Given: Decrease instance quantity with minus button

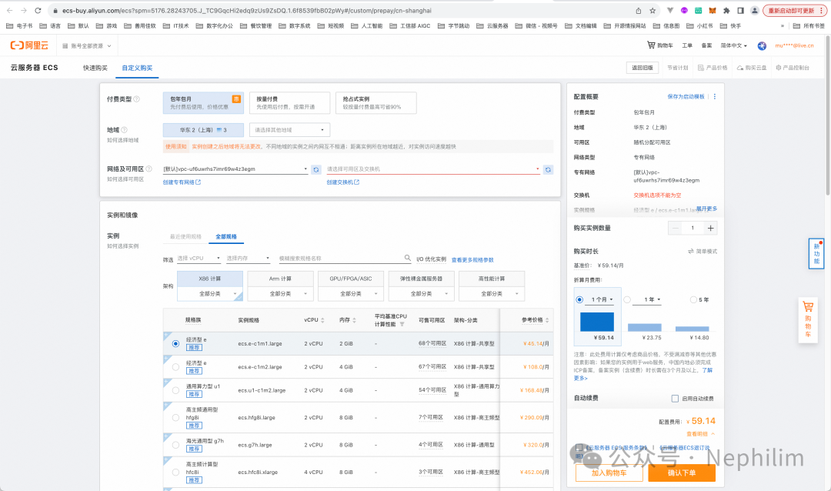Looking at the screenshot, I should (x=676, y=228).
